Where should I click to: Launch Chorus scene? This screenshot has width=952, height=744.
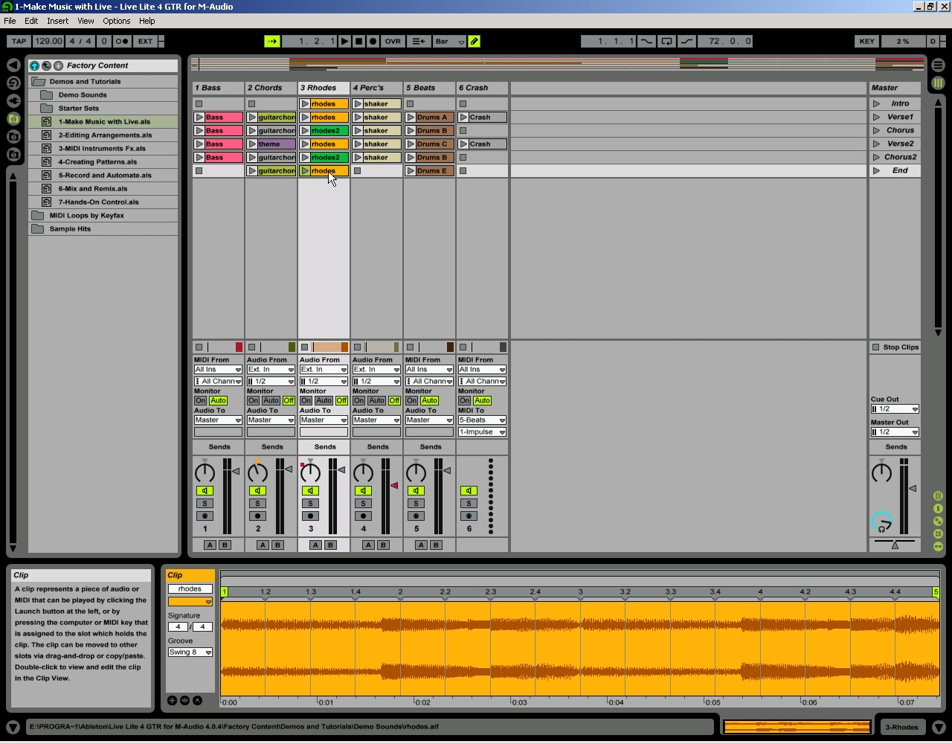(877, 131)
